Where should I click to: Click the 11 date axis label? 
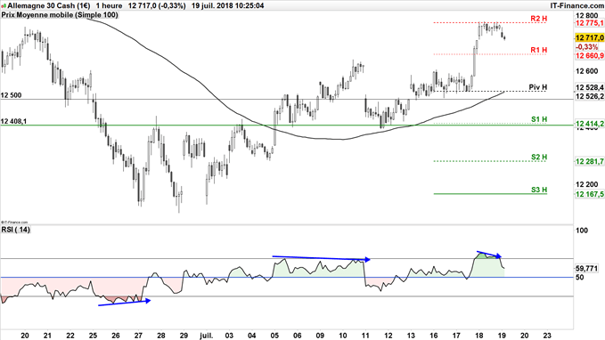[365, 336]
